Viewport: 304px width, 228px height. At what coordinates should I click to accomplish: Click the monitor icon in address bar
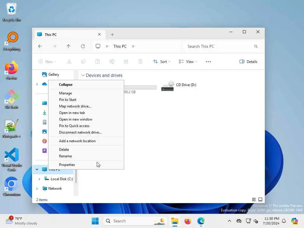98,46
